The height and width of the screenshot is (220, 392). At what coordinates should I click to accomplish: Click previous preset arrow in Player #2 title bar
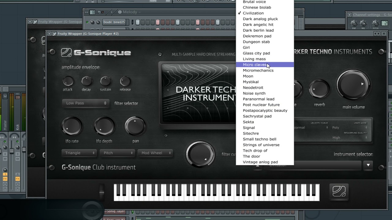[375, 34]
